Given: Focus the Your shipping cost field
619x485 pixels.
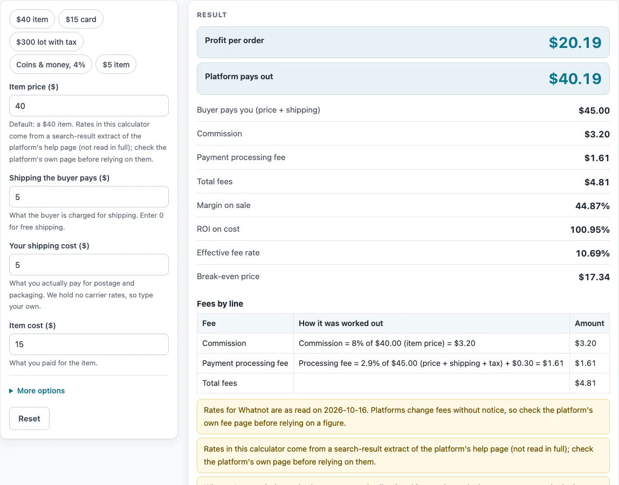Looking at the screenshot, I should click(x=89, y=265).
